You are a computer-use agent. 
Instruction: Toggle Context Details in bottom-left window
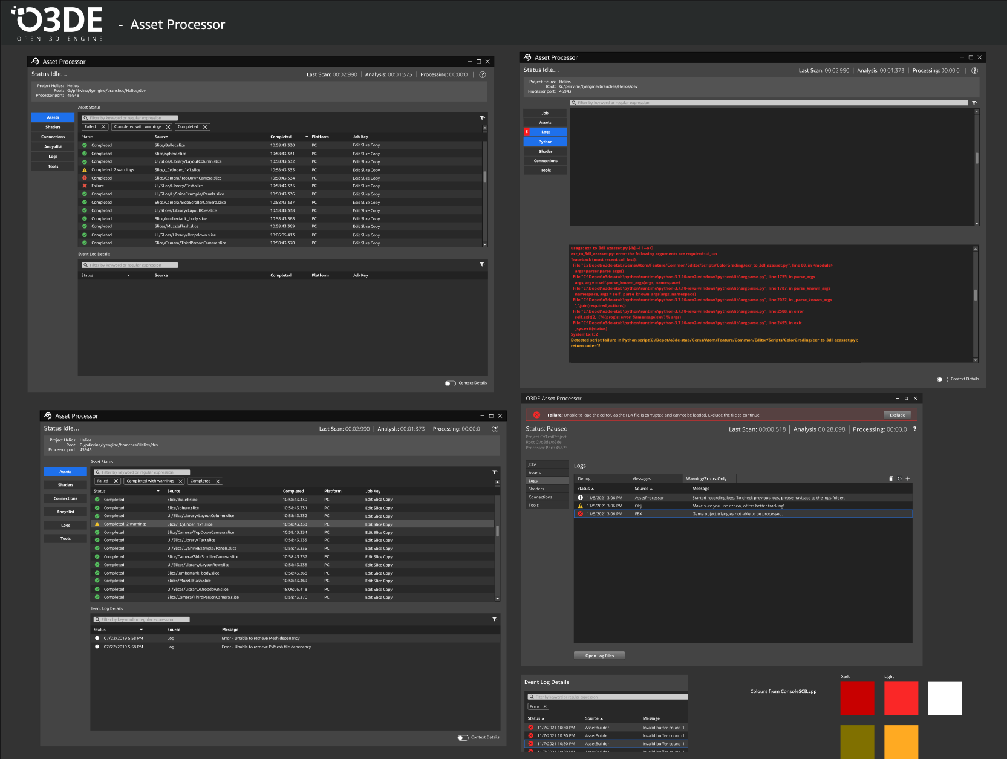pos(463,738)
